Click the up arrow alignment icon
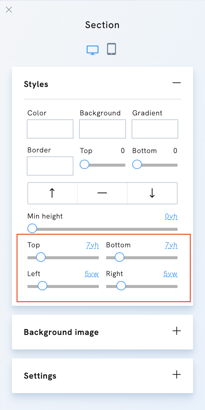The image size is (205, 410). click(52, 193)
